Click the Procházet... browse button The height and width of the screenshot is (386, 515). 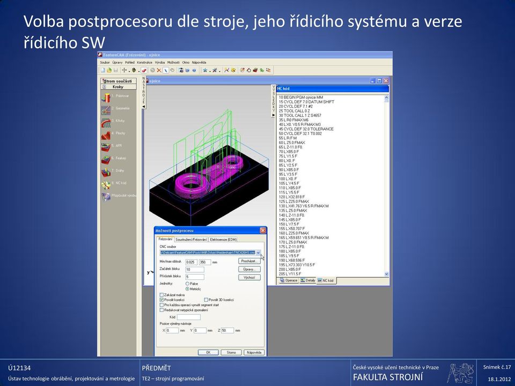[249, 261]
